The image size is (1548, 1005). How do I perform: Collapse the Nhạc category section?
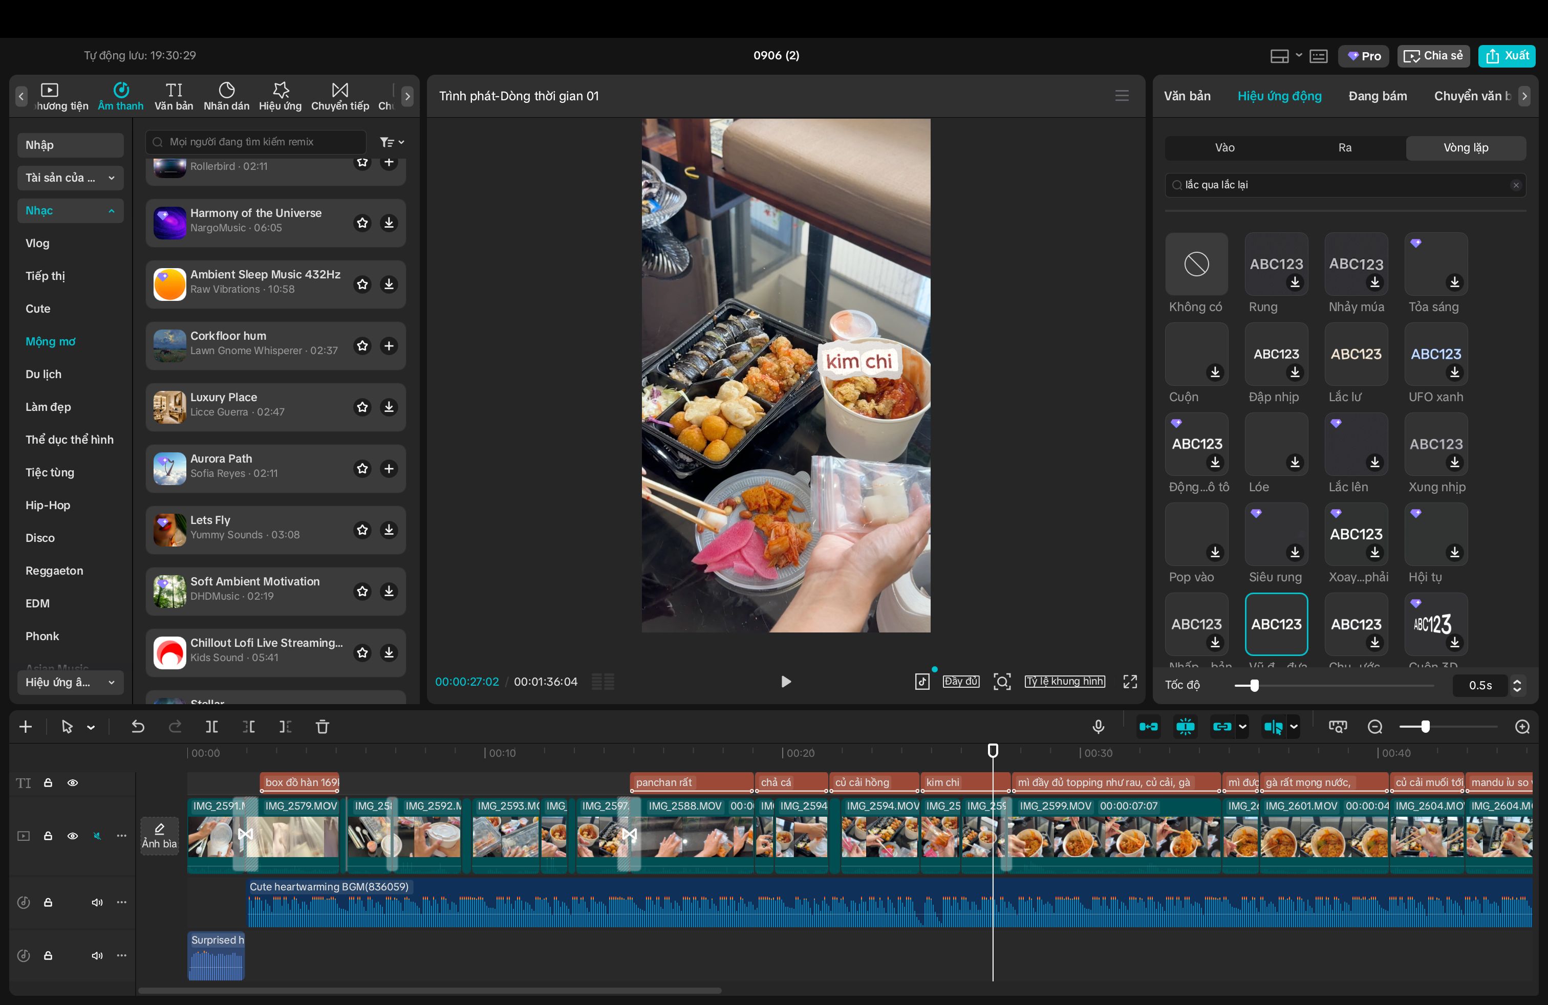click(70, 211)
